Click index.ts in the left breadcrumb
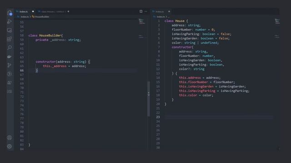 (25, 17)
